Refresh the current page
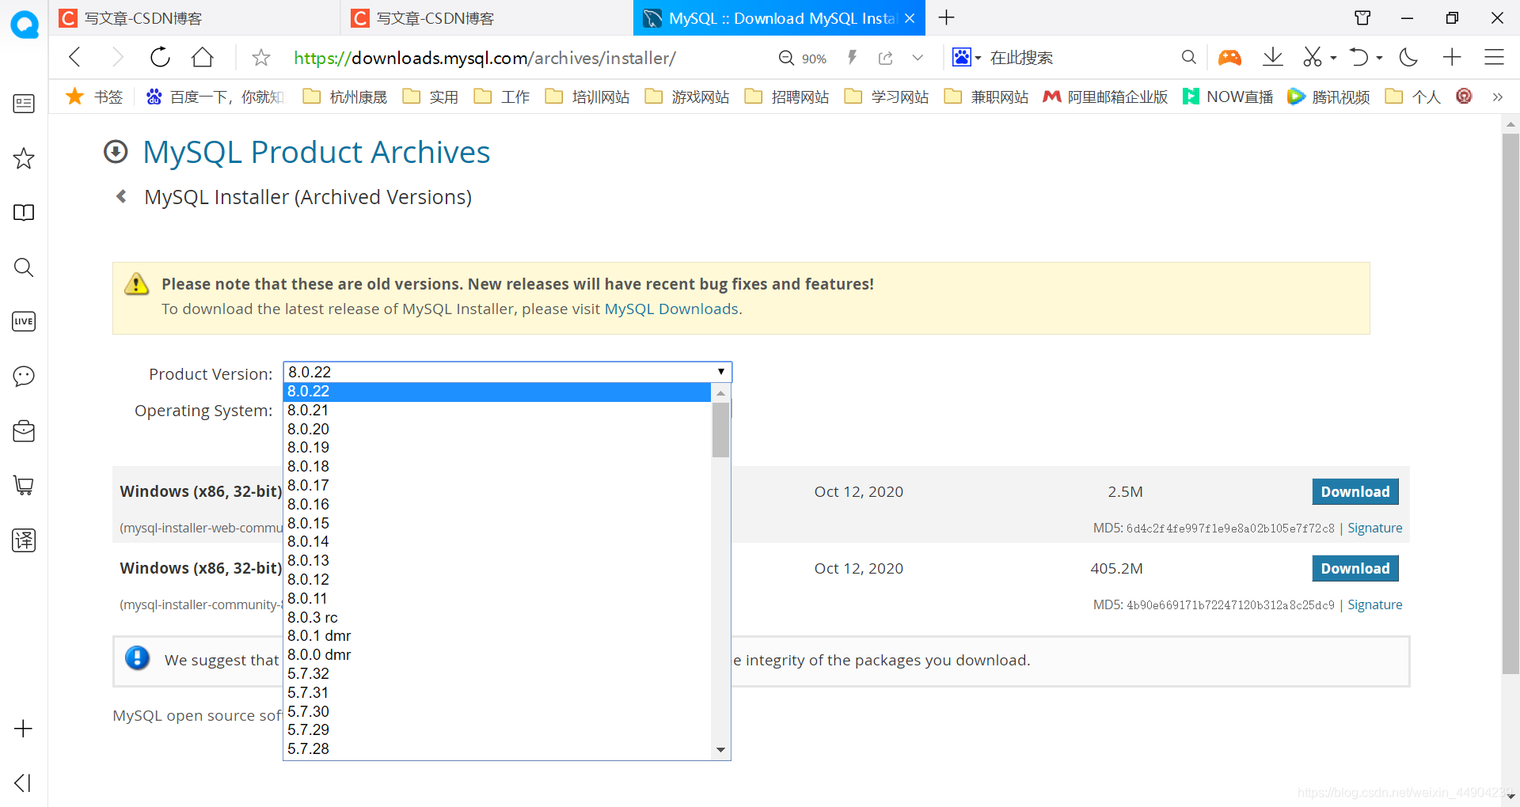This screenshot has height=807, width=1520. tap(160, 57)
